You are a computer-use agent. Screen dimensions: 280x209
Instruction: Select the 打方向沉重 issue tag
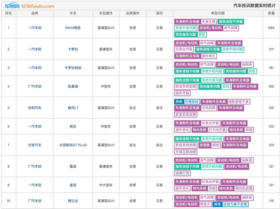(217, 130)
